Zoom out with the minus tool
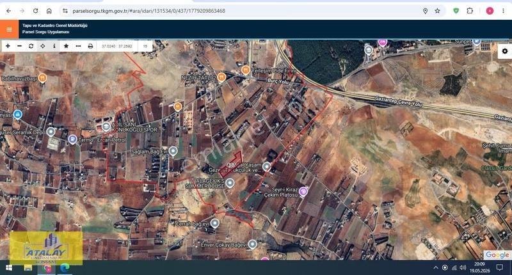The width and height of the screenshot is (512, 275). (x=20, y=46)
